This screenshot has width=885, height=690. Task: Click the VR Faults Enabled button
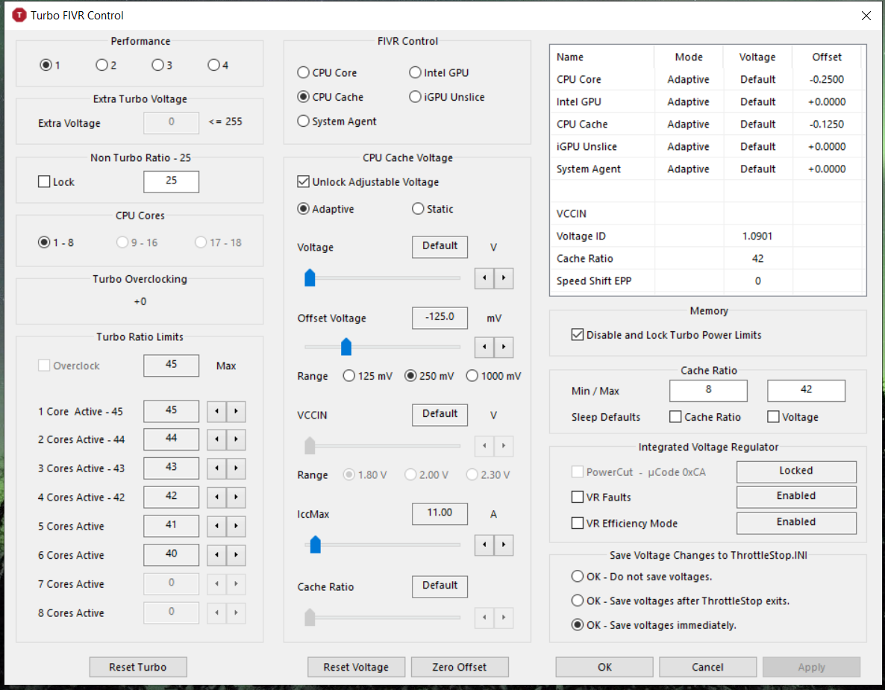pyautogui.click(x=795, y=497)
